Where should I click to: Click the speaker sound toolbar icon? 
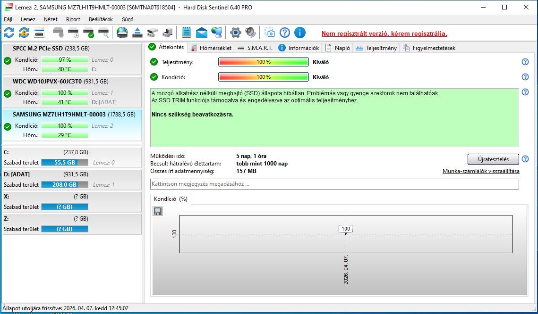tap(250, 33)
